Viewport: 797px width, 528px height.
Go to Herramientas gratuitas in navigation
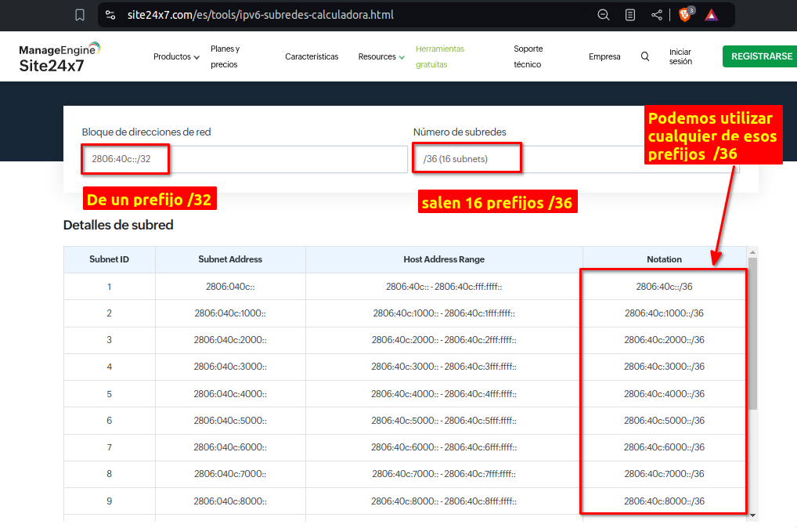440,56
